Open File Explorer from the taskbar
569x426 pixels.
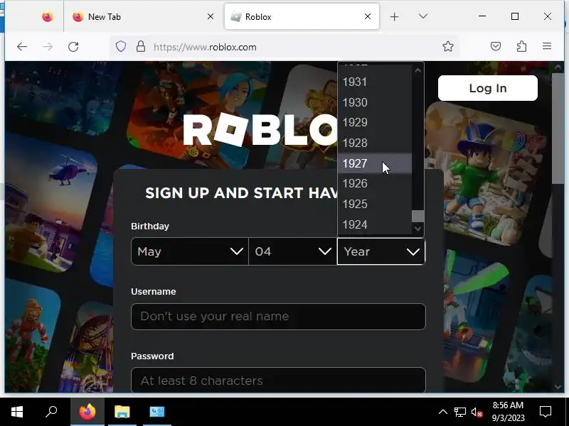[122, 412]
